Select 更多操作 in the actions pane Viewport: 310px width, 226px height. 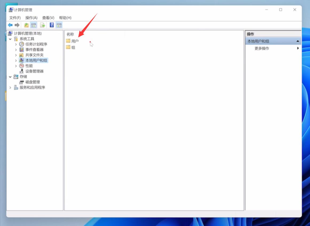[262, 48]
